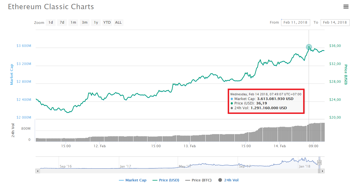Toggle Price (USD) series in legend
This screenshot has height=185, width=363.
(x=166, y=180)
